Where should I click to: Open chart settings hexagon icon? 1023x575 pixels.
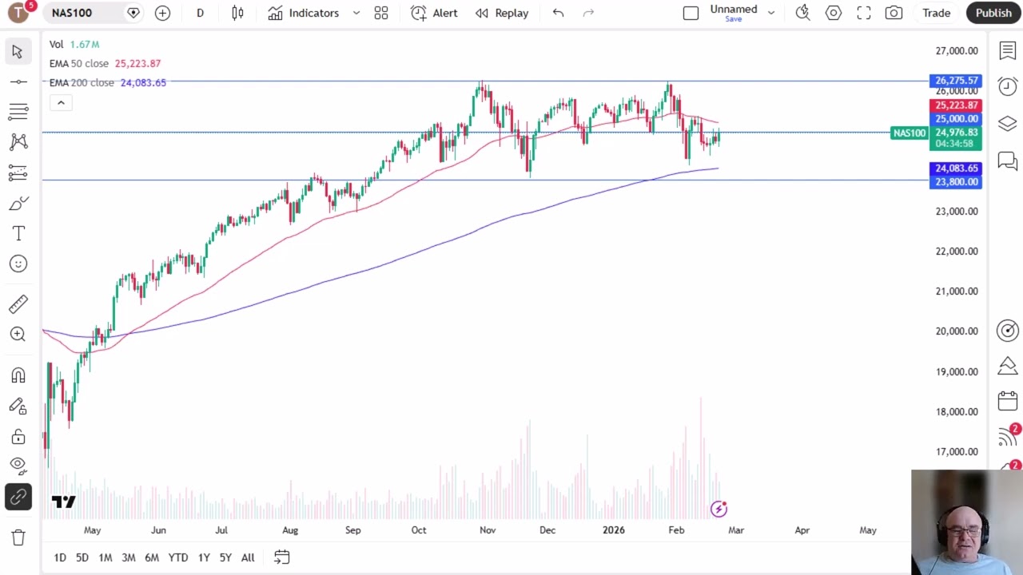click(x=833, y=13)
